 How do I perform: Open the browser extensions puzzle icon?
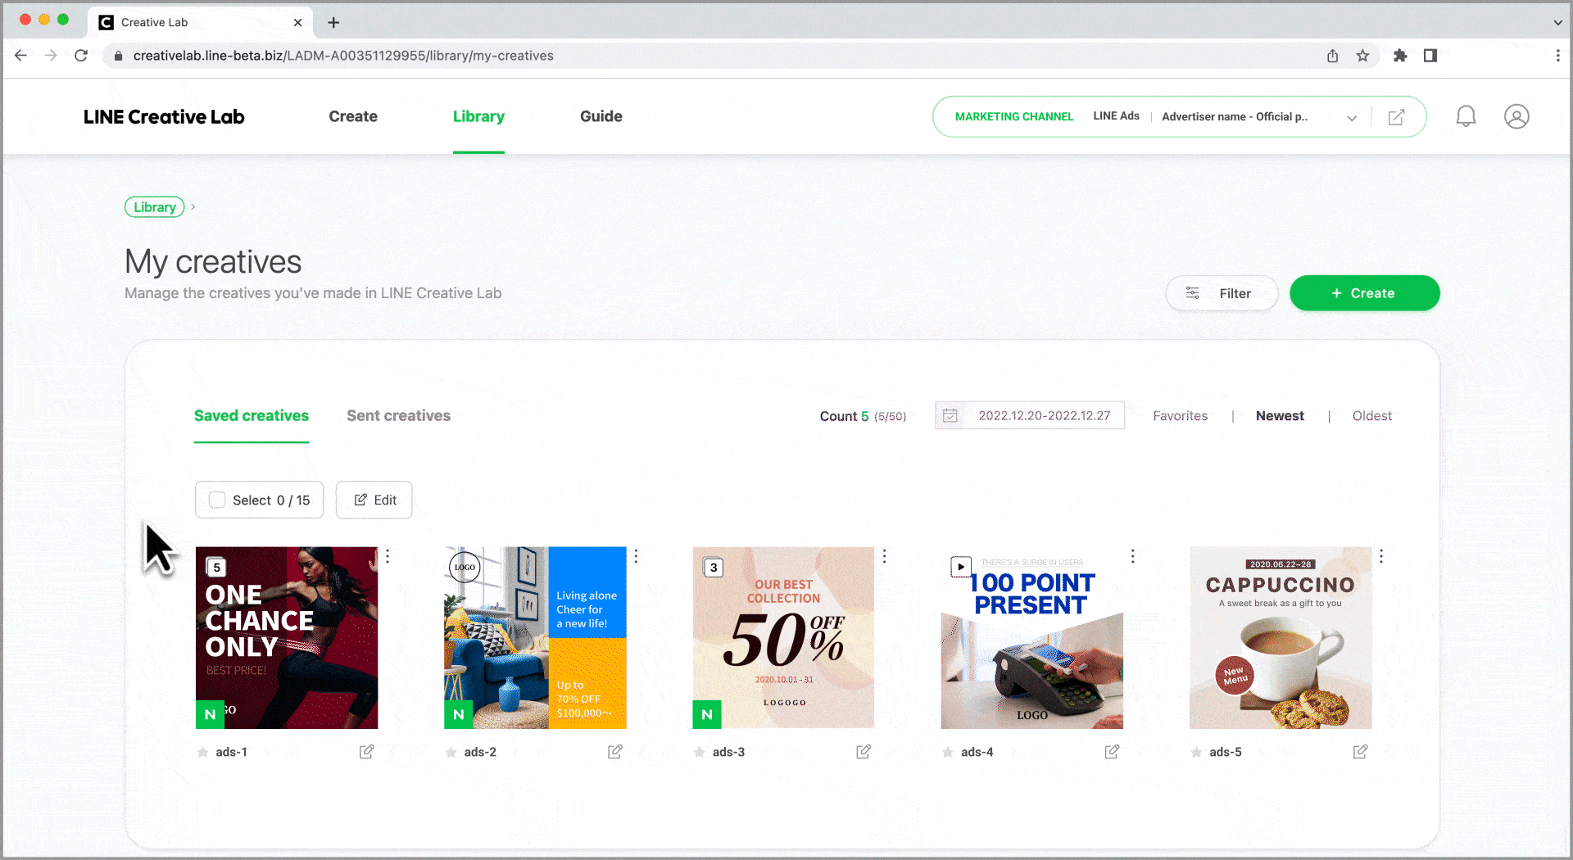point(1400,56)
